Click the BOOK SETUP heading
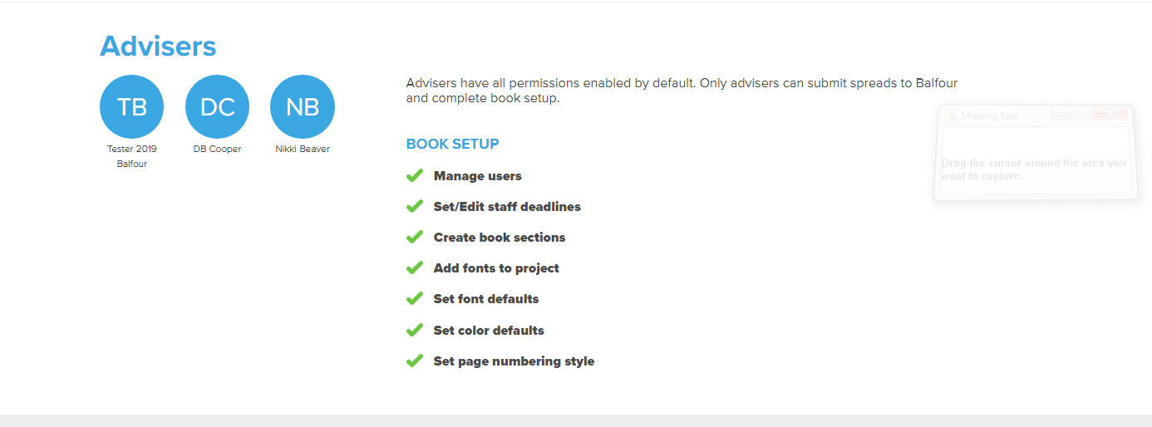The height and width of the screenshot is (427, 1152). 452,144
